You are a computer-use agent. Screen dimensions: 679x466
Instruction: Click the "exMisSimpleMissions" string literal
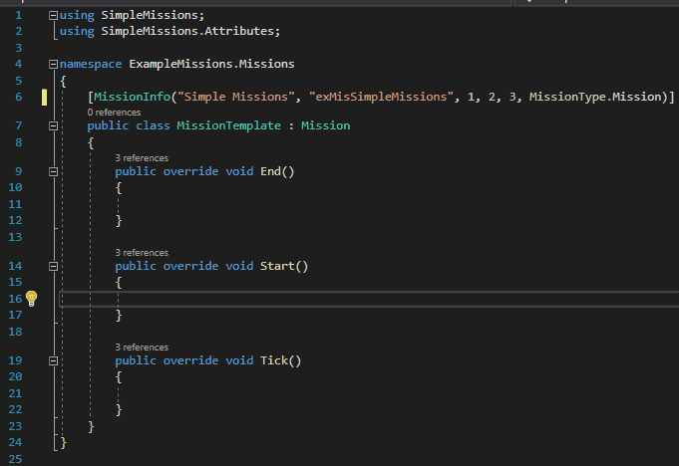click(x=381, y=97)
